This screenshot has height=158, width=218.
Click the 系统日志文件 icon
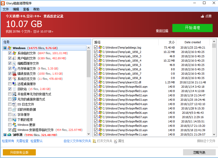14,79
